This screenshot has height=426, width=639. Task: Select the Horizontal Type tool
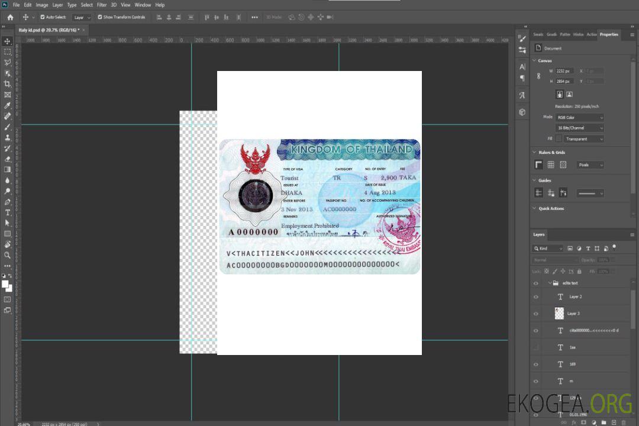coord(7,212)
